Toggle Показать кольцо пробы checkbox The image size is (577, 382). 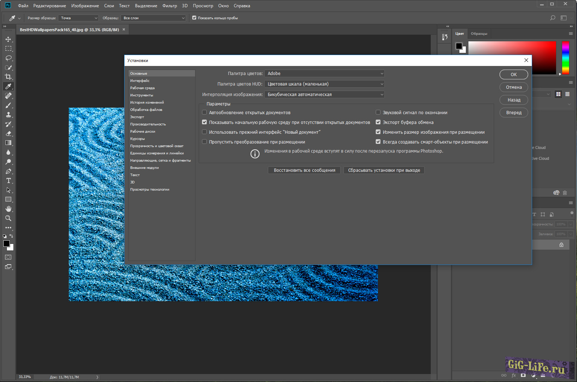(194, 18)
